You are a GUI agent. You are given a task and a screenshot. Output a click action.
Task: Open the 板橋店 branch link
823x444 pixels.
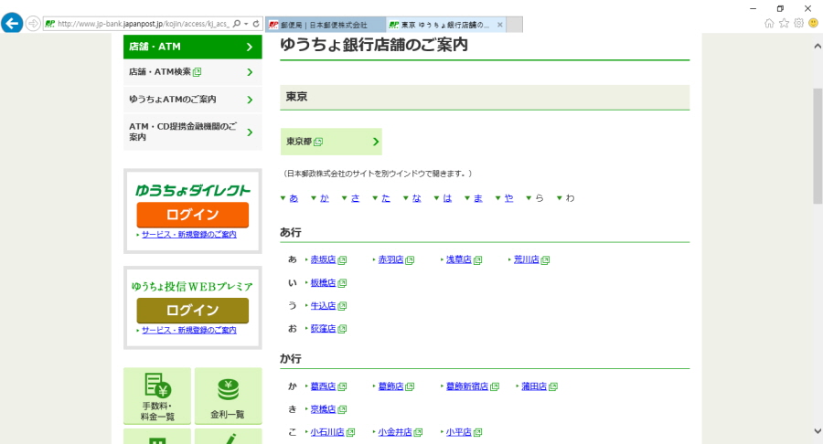coord(323,282)
